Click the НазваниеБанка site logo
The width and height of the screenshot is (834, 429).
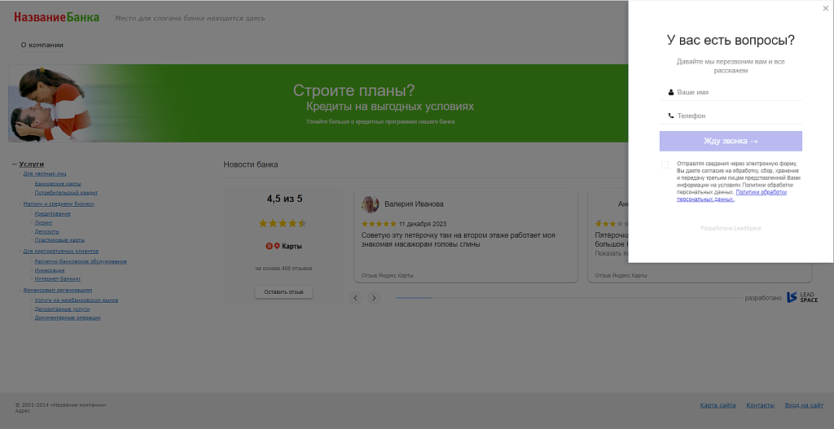(x=56, y=17)
